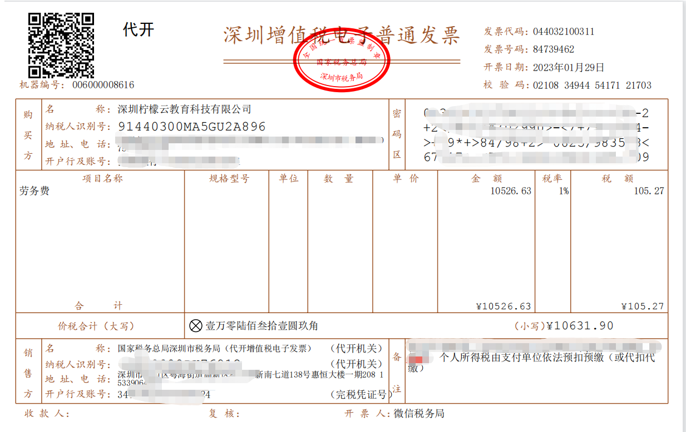This screenshot has width=686, height=432.
Task: Click the ⊗ symbol before the uppercase total
Action: [x=196, y=325]
